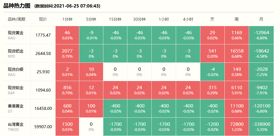
Task: Click the red 2077 cell for 现货钯金
Action: coord(67,53)
